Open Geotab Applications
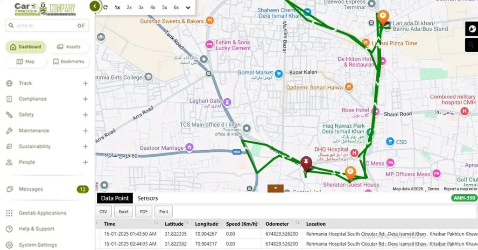478x250 pixels. pyautogui.click(x=42, y=213)
